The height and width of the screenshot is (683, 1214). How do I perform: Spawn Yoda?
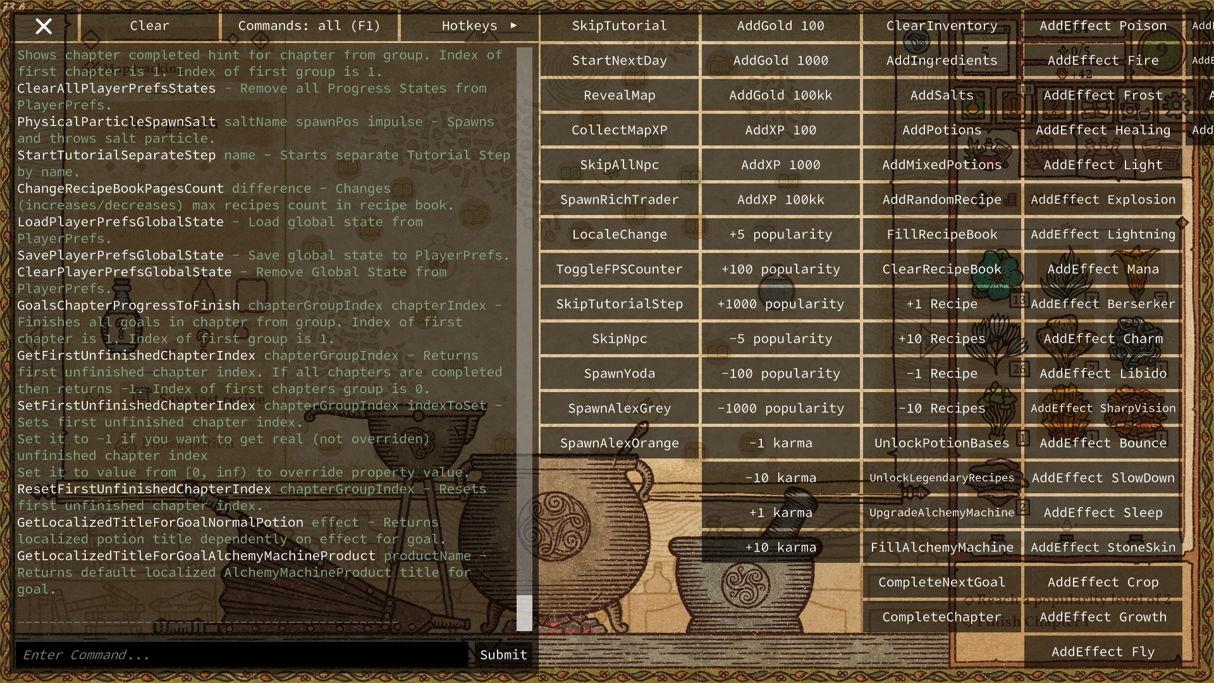coord(618,373)
